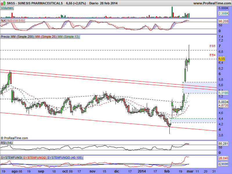The height and width of the screenshot is (174, 232).
Task: Select the MM (Simple 200) label
Action: [x=22, y=37]
